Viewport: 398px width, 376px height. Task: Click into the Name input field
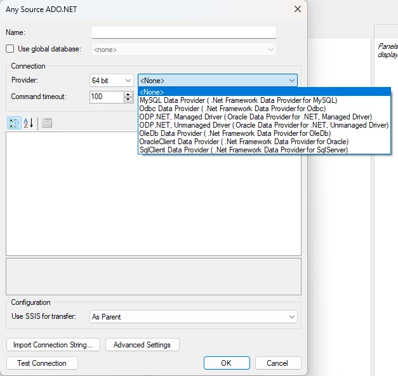click(x=184, y=32)
